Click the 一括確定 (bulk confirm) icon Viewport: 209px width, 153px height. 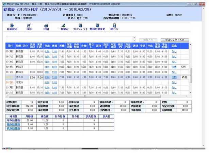[x=63, y=26]
